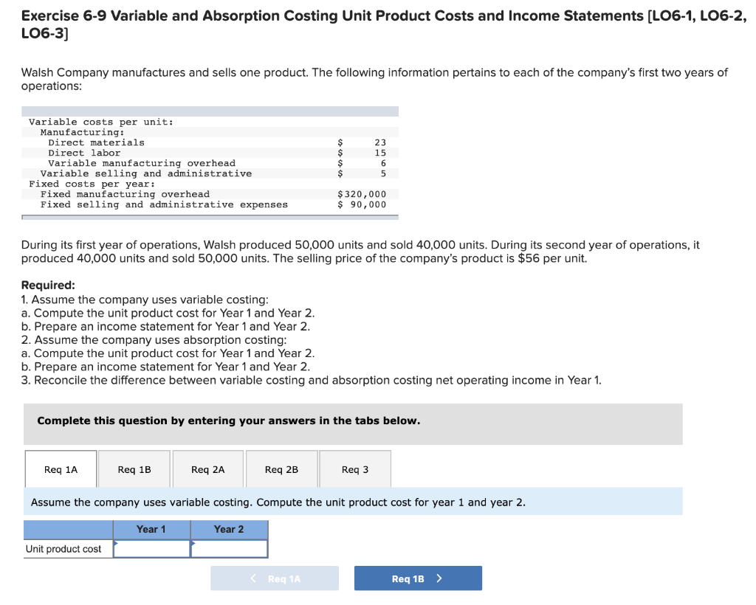Switch to the Req 1B tab
The width and height of the screenshot is (756, 605).
(134, 469)
